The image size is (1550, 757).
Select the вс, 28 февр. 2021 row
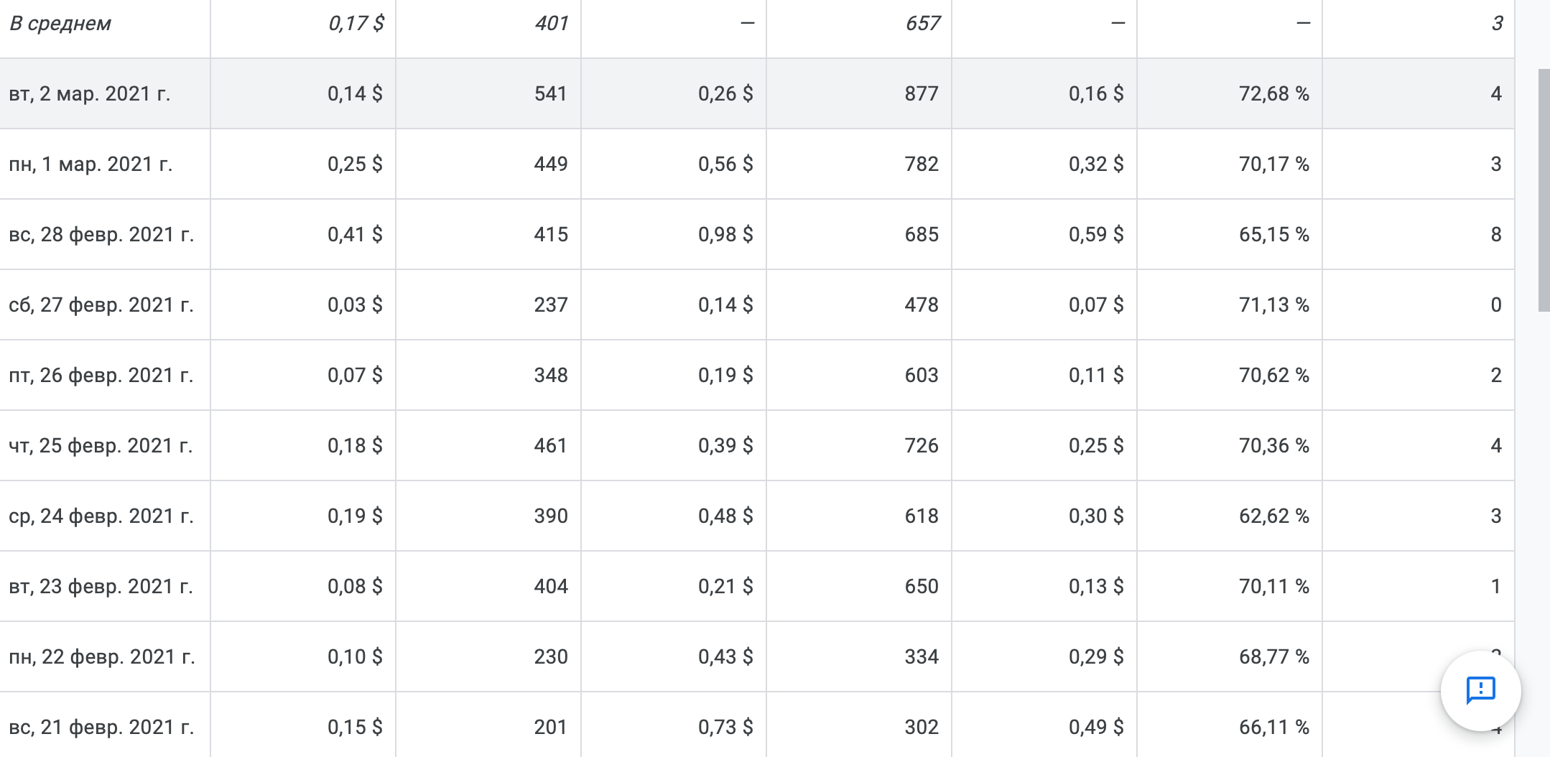pyautogui.click(x=101, y=235)
